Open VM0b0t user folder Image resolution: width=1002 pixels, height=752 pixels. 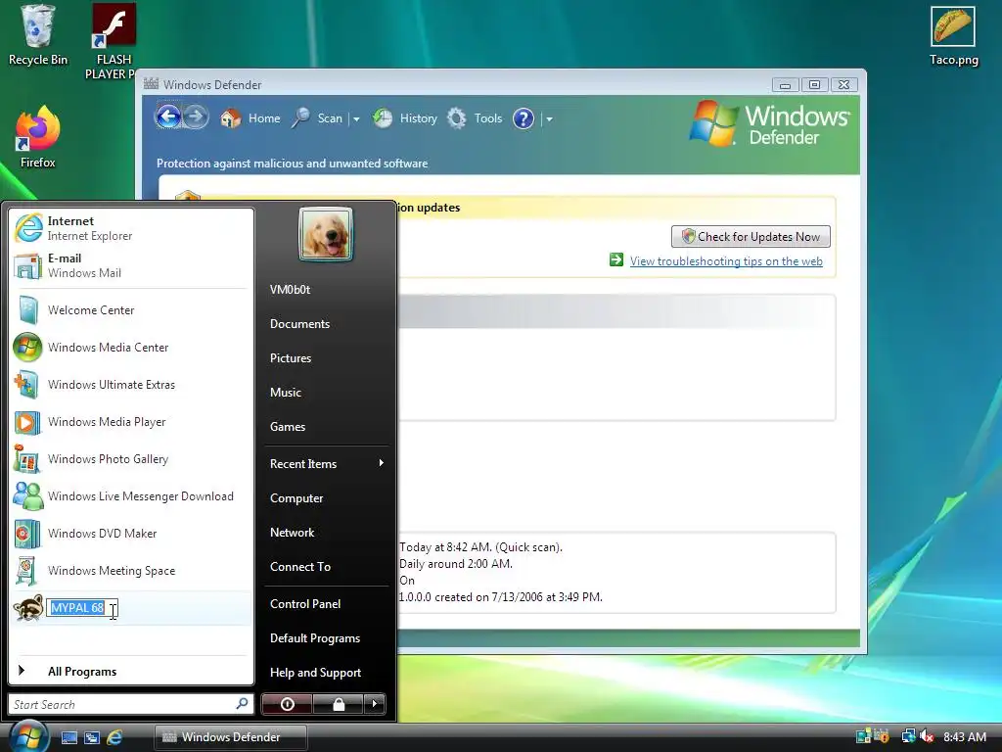click(326, 290)
